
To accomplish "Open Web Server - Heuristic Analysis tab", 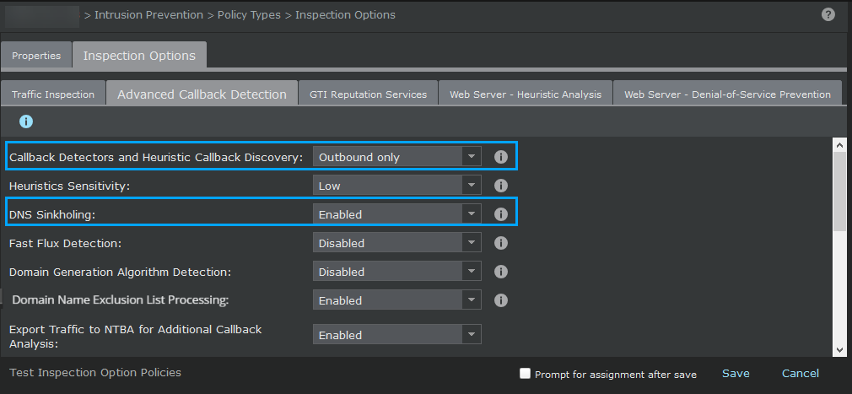I will click(x=526, y=94).
